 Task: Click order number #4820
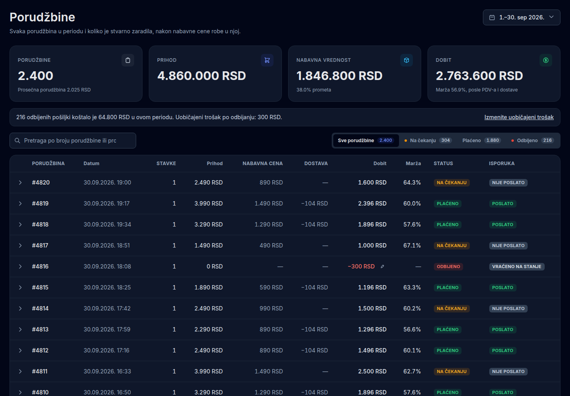pyautogui.click(x=41, y=183)
